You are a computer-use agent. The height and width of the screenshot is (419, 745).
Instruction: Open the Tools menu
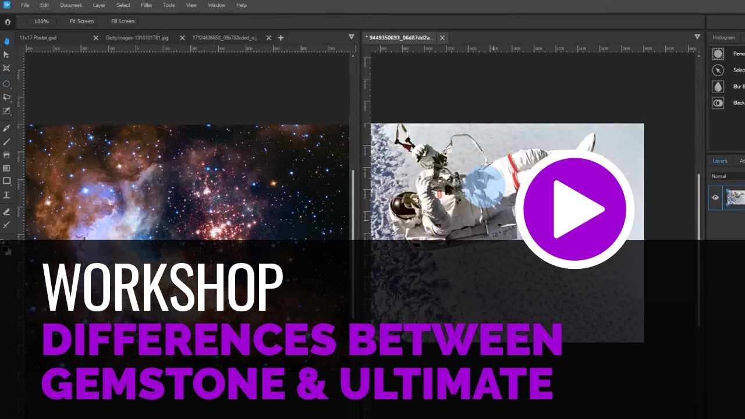[169, 5]
